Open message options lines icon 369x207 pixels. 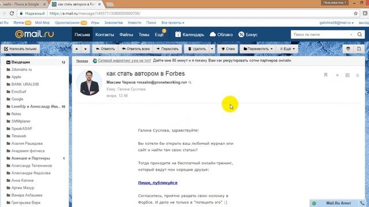(x=357, y=75)
